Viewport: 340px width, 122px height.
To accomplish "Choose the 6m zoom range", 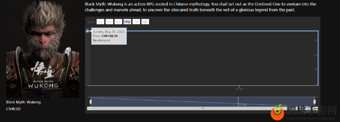I will point(118,22).
